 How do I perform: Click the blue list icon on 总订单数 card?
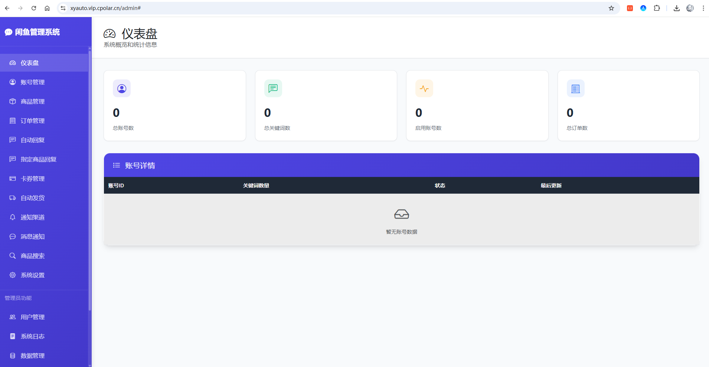pos(576,88)
